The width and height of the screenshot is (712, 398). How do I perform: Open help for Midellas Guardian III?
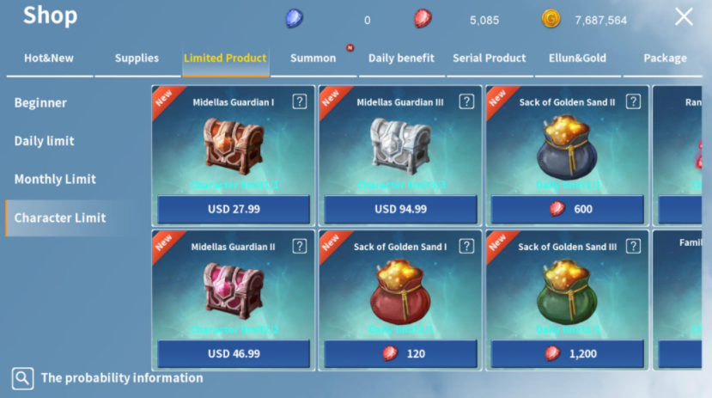(x=466, y=101)
